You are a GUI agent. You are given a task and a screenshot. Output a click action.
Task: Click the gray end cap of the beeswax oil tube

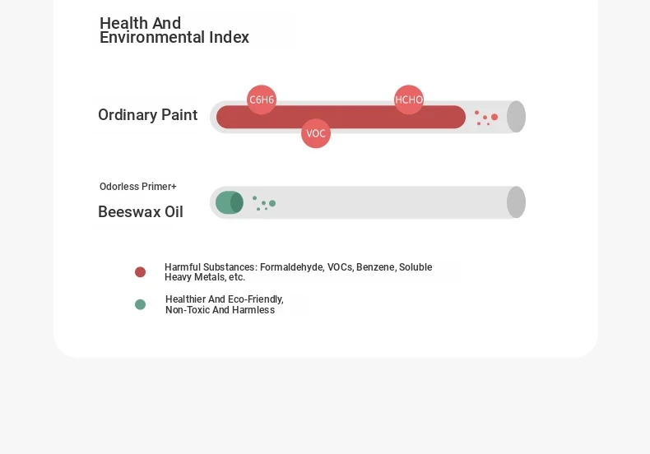[x=516, y=202]
